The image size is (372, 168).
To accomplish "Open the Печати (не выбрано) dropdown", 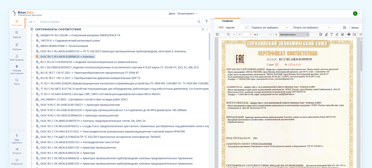I will 312,28.
